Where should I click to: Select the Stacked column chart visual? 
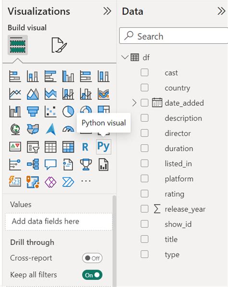click(33, 76)
